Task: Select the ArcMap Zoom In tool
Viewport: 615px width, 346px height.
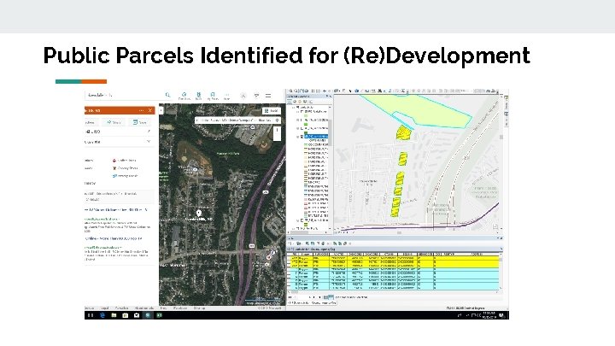Action: (291, 91)
